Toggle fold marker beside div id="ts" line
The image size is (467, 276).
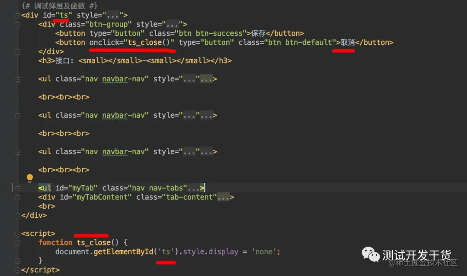coord(18,16)
